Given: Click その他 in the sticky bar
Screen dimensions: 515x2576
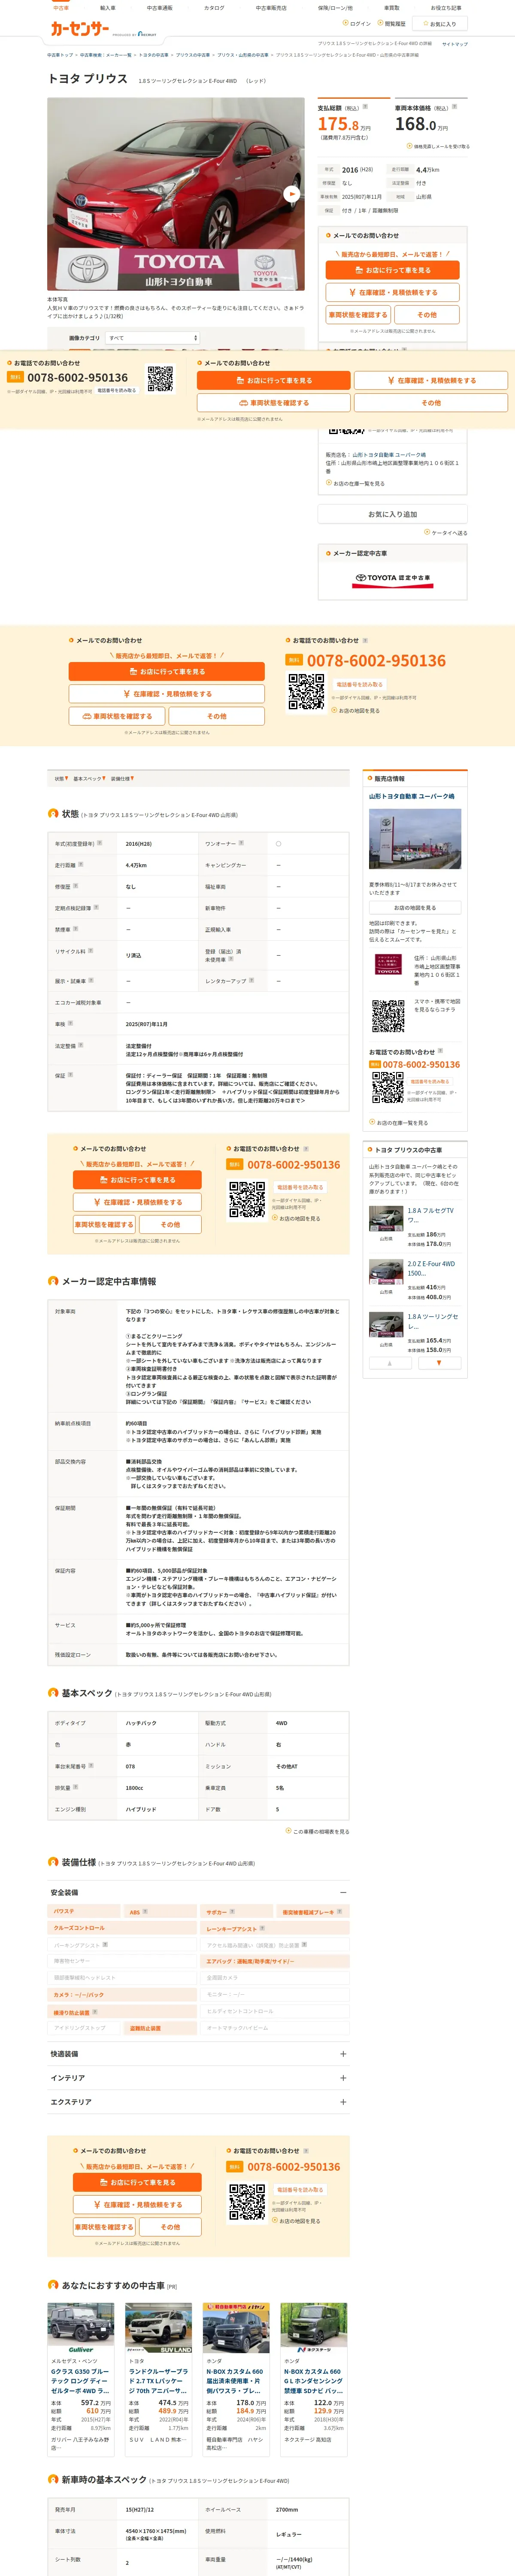Looking at the screenshot, I should coord(431,403).
